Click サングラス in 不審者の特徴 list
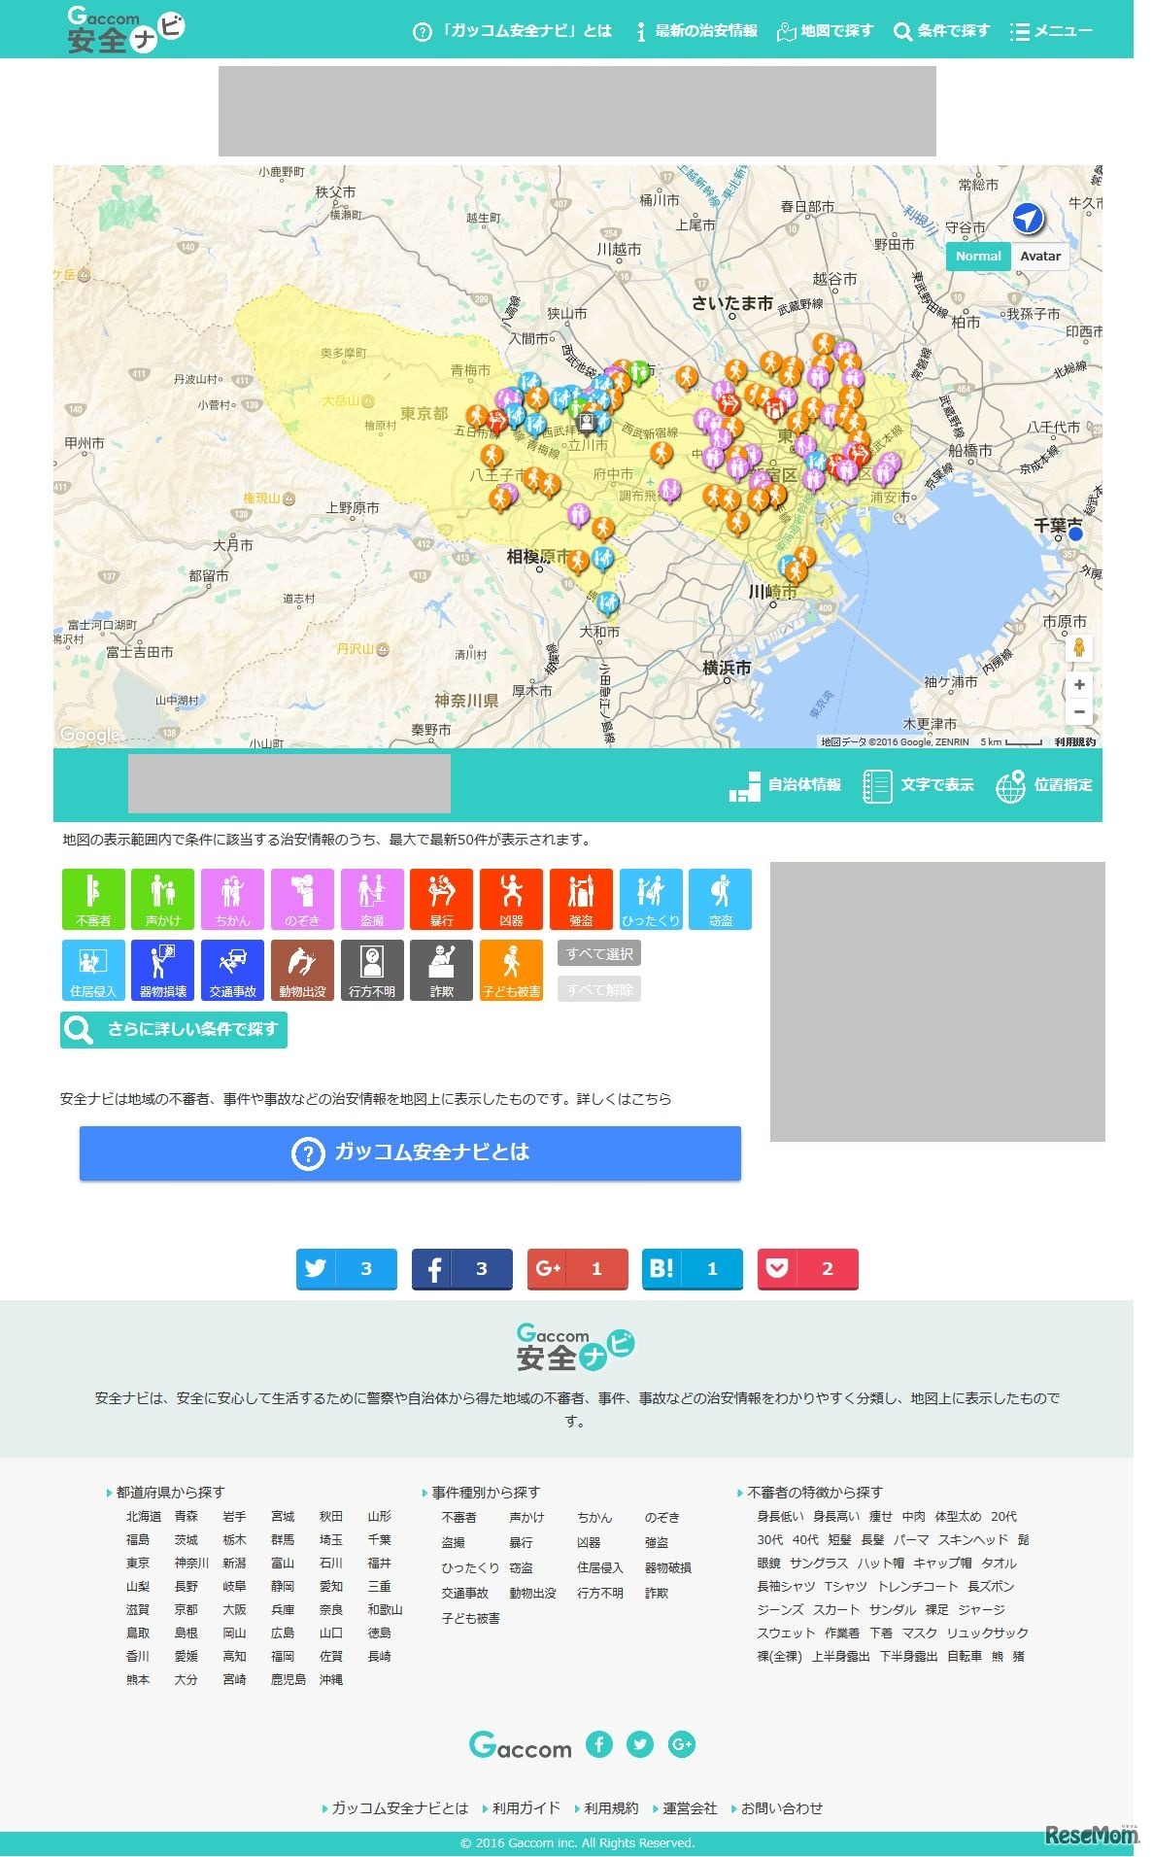 pyautogui.click(x=818, y=1564)
